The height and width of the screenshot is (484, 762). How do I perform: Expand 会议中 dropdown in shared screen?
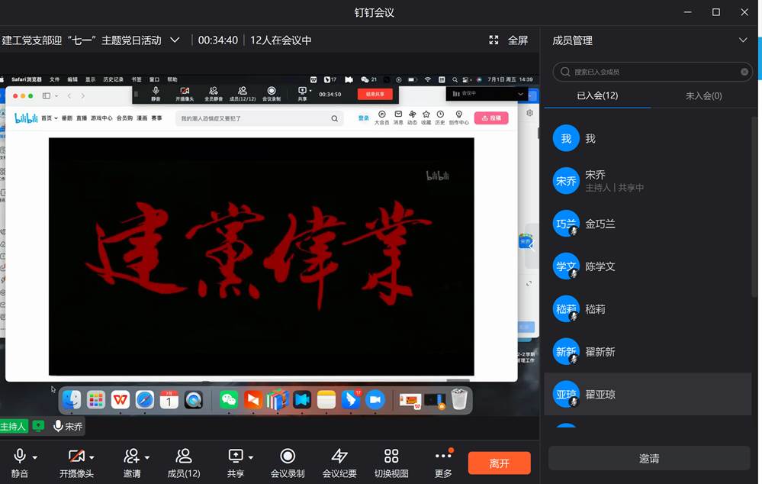click(x=520, y=94)
